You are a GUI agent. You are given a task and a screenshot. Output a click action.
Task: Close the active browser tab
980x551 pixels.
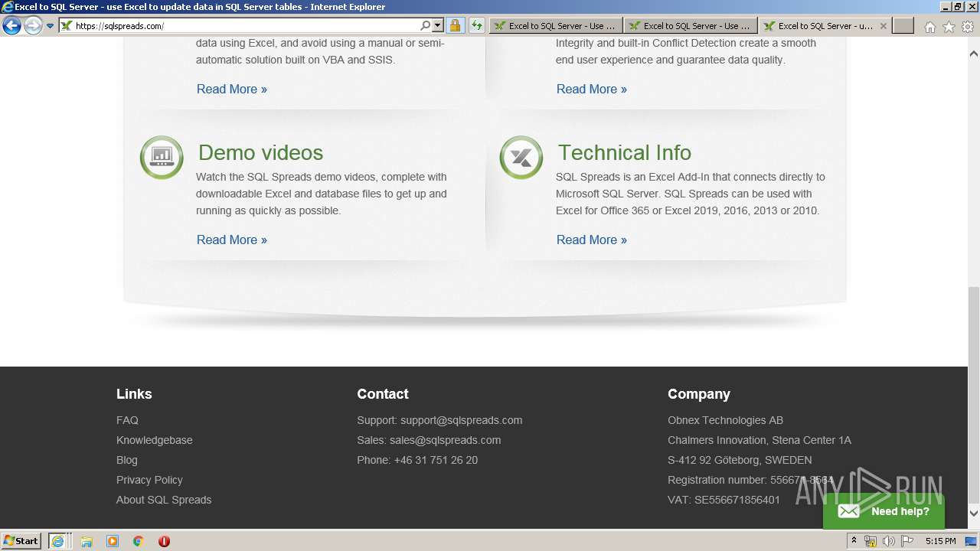point(883,26)
